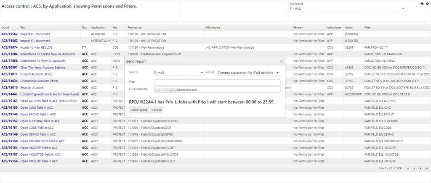The height and width of the screenshot is (183, 431).
Task: Sort by the Docid column header
Action: [x=5, y=27]
